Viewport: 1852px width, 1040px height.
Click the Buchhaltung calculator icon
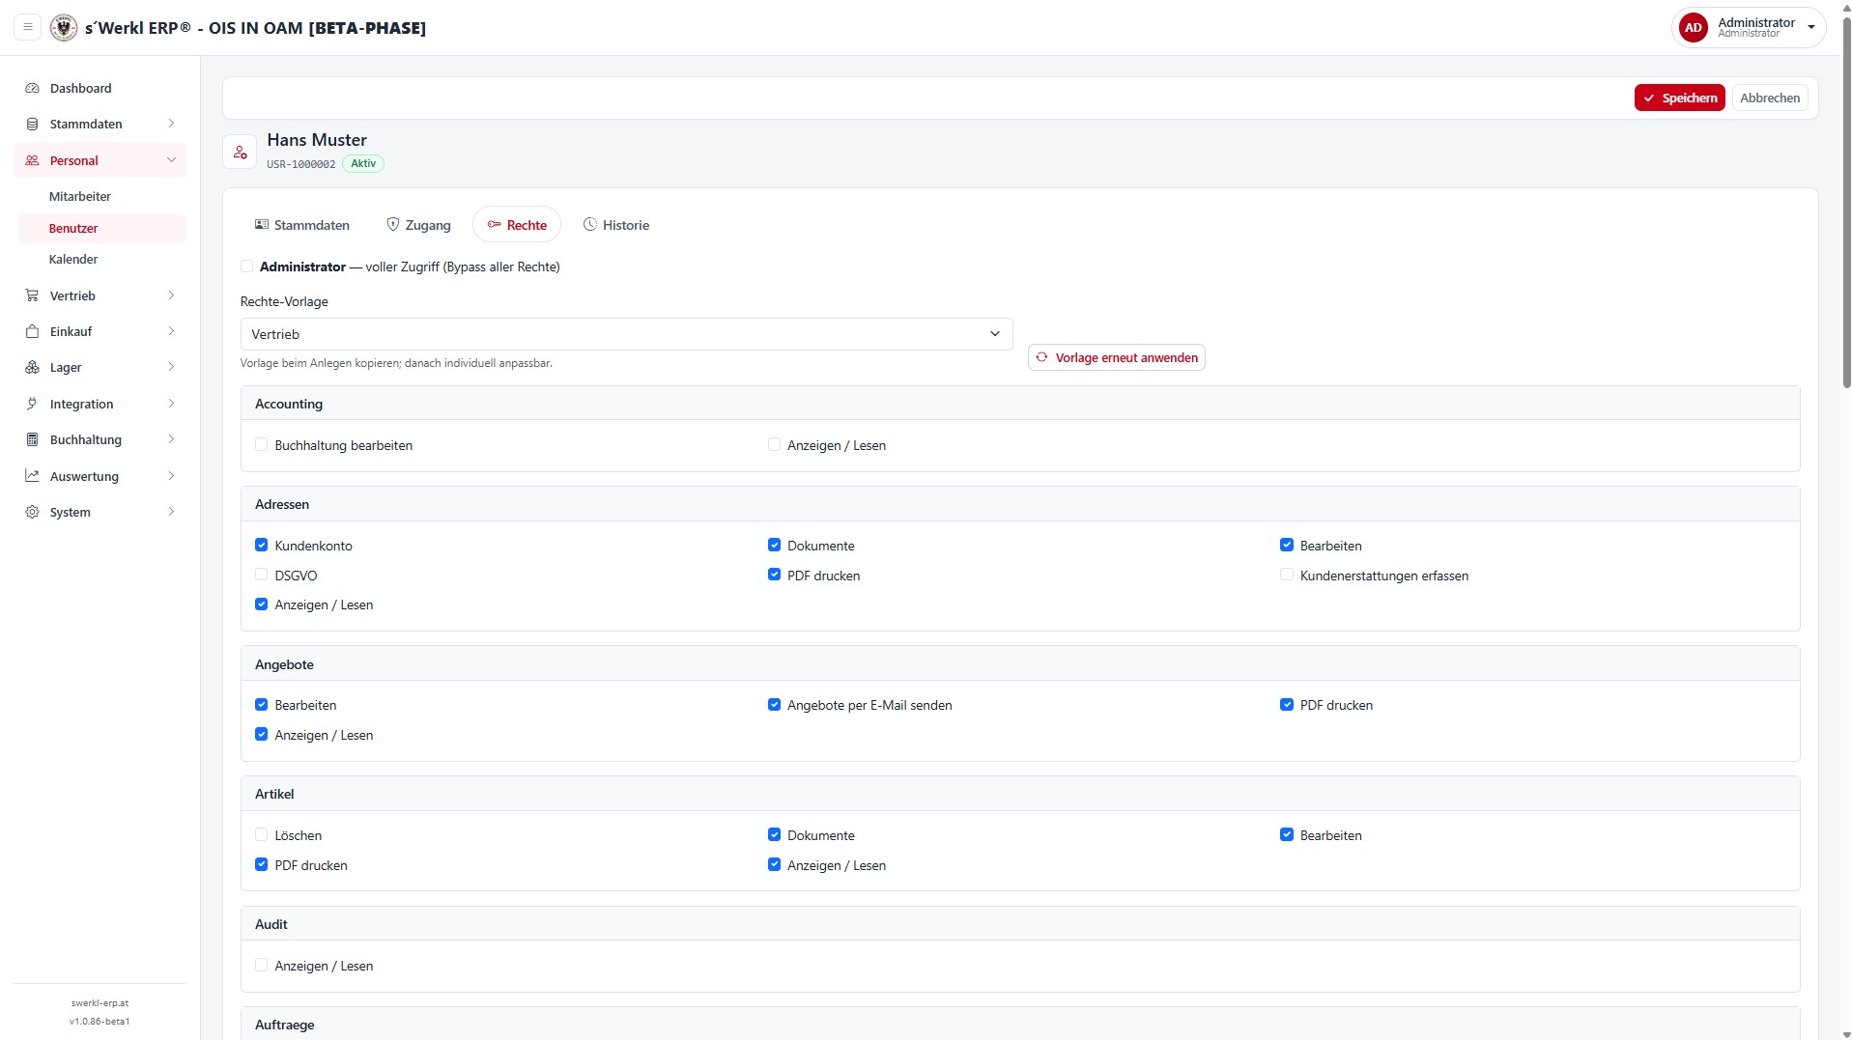point(32,439)
